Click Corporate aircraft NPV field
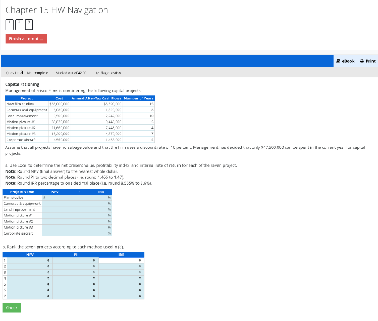Viewport: 378px width, 321px height. tap(55, 233)
